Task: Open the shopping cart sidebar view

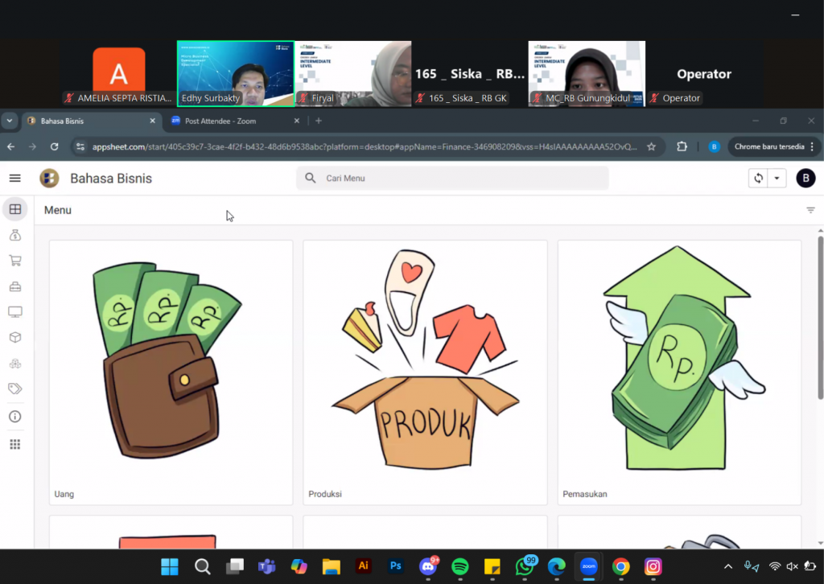Action: (14, 261)
